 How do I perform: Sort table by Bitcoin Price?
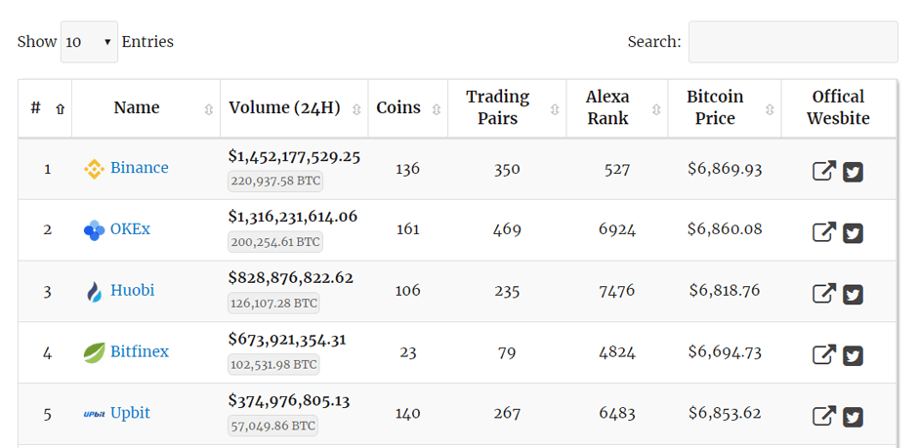(x=770, y=109)
